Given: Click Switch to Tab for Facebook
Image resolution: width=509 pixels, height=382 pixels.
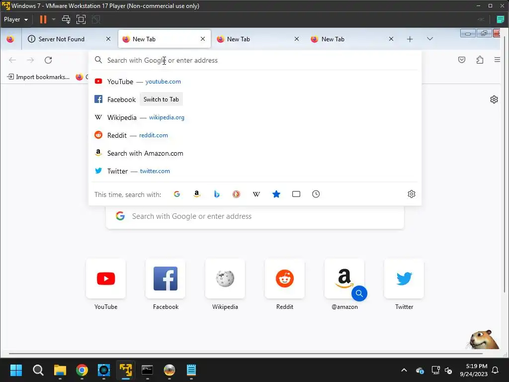Looking at the screenshot, I should click(x=161, y=99).
